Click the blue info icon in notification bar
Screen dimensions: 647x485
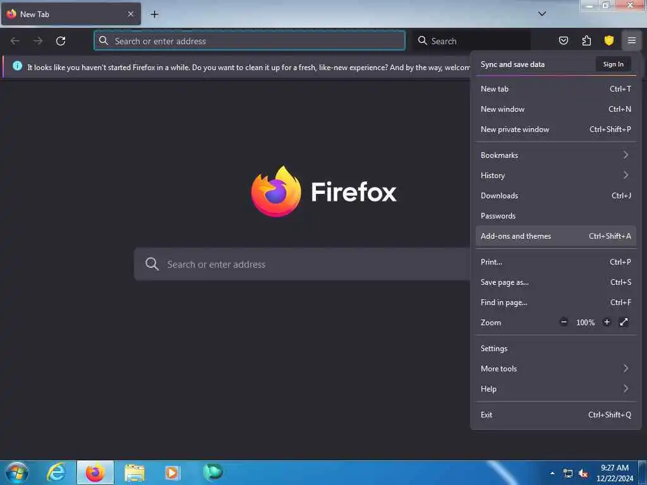17,66
